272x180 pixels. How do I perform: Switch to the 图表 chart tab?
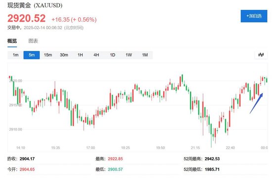pos(33,41)
